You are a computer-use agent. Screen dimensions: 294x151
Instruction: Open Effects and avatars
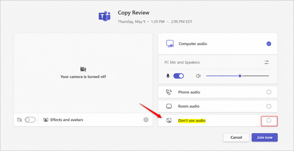coord(63,120)
